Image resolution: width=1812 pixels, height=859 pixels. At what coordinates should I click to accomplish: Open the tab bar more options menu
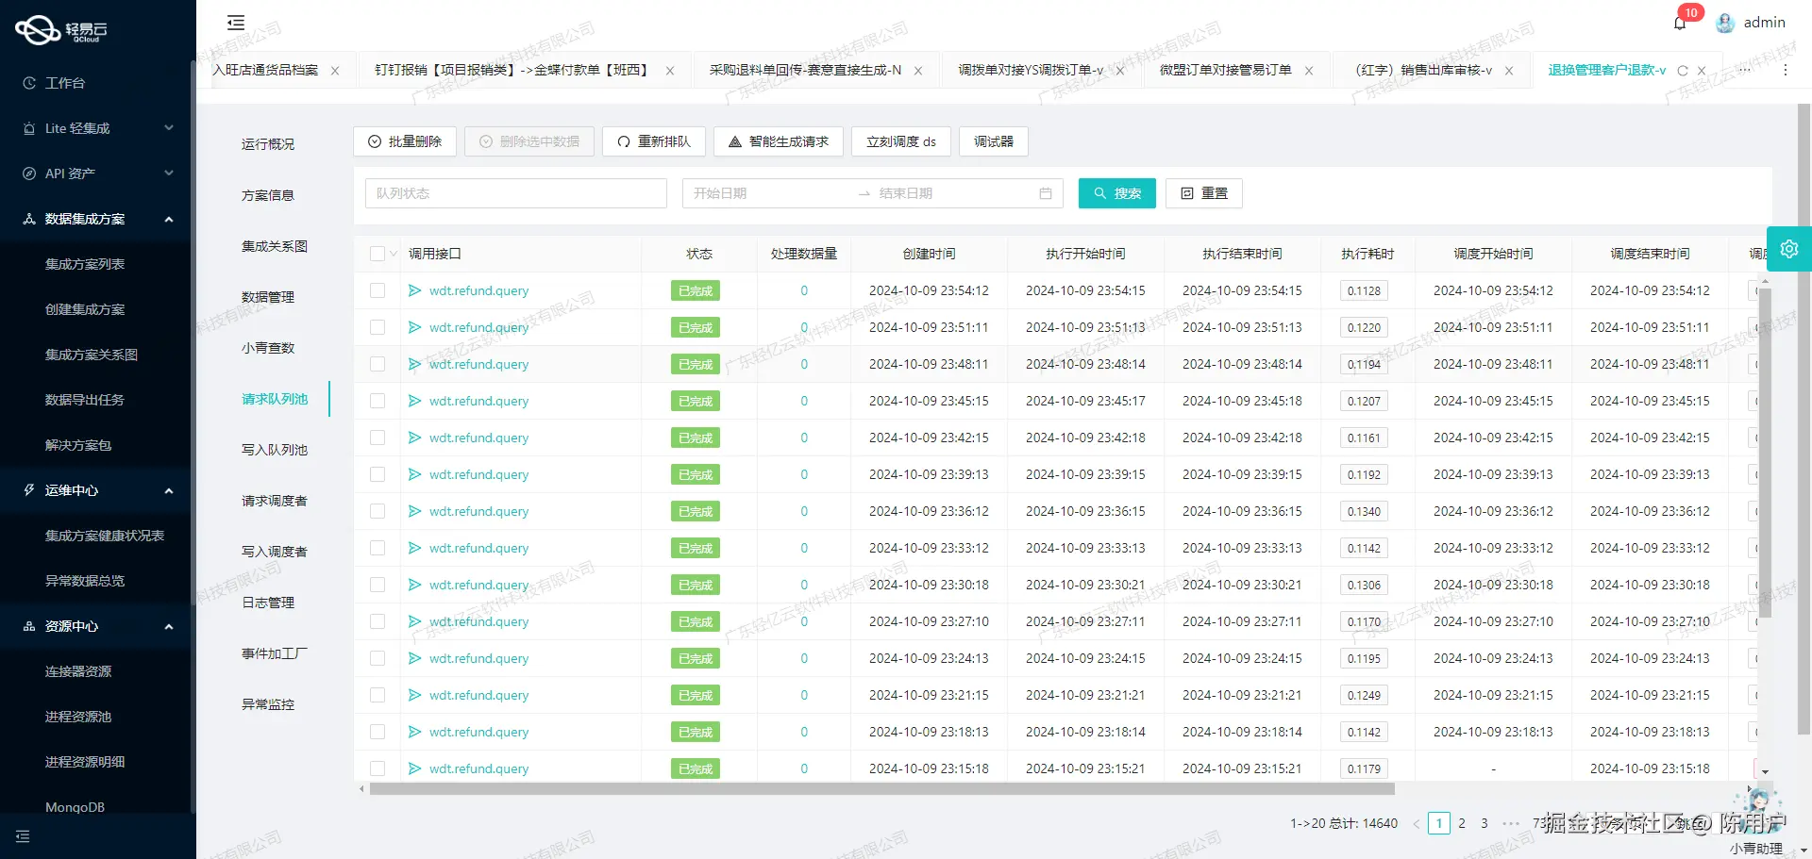point(1785,70)
